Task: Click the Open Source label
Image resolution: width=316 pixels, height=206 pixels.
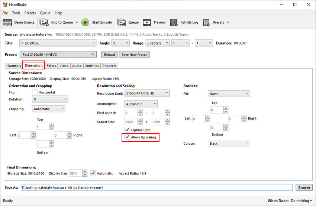Action: pyautogui.click(x=25, y=22)
